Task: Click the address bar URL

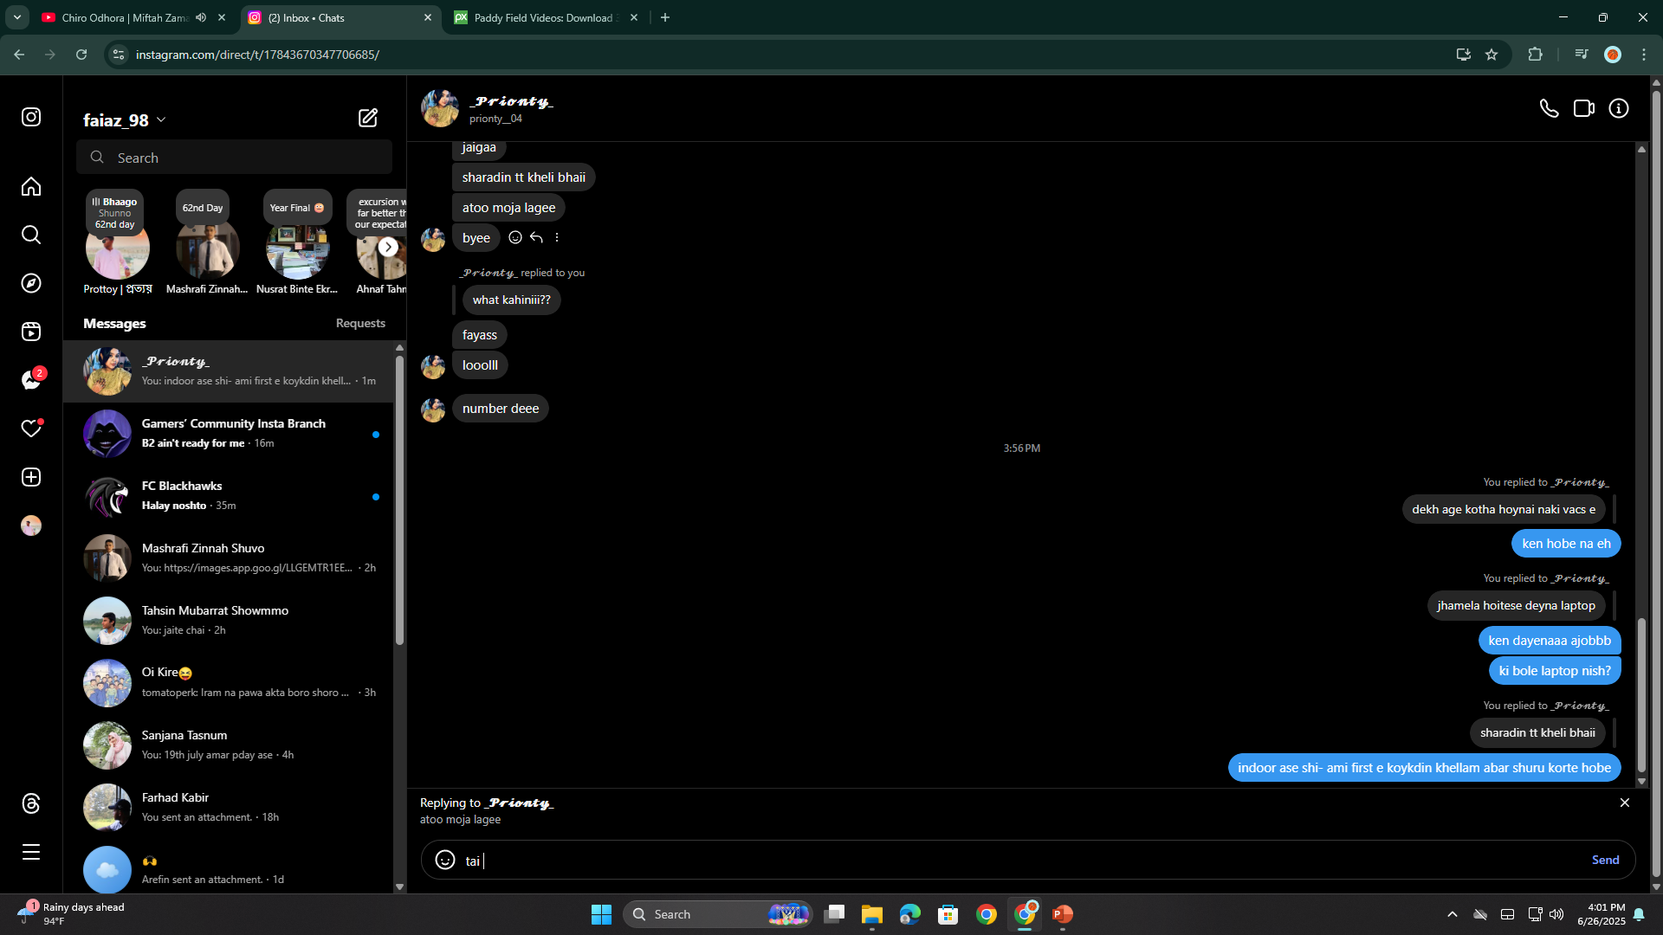Action: click(x=257, y=55)
